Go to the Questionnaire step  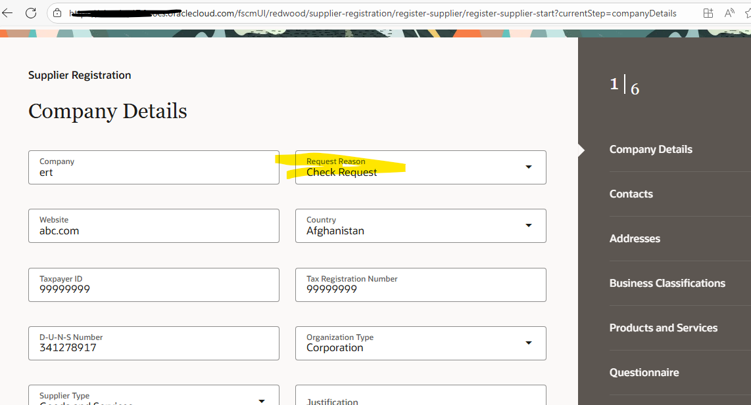644,372
